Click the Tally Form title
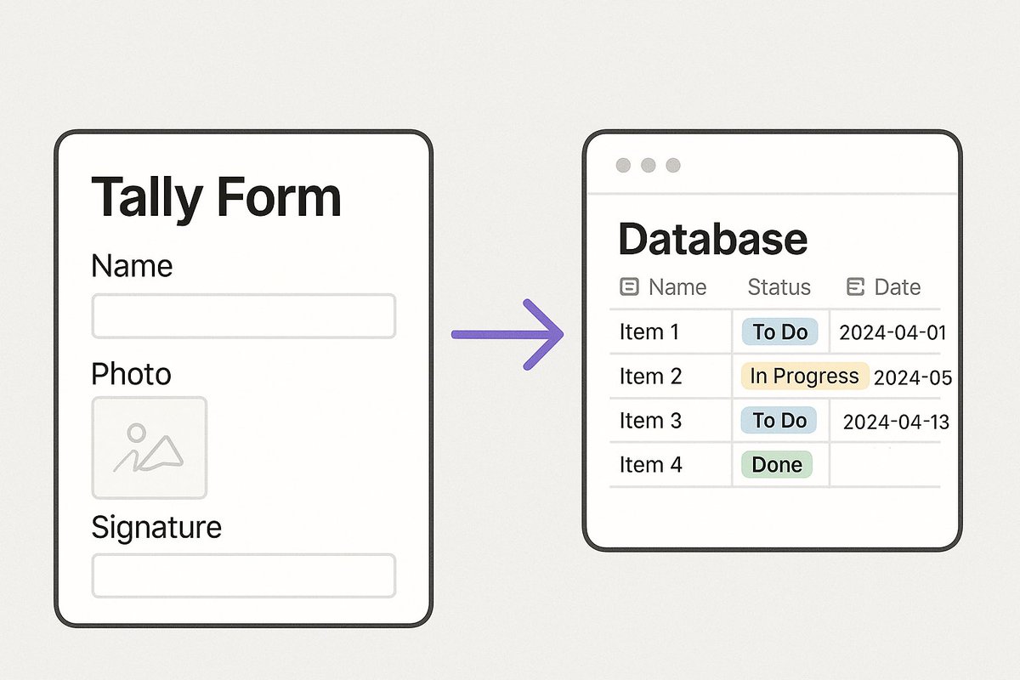1020x680 pixels. [216, 197]
